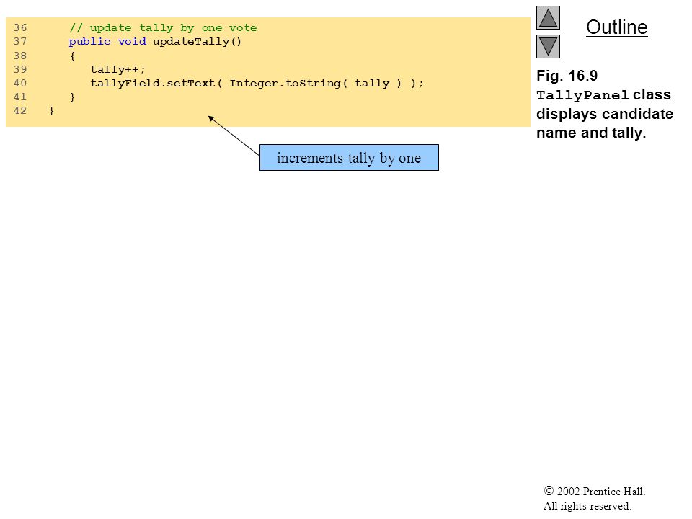Image resolution: width=692 pixels, height=519 pixels.
Task: Click line number 42
Action: (x=20, y=110)
